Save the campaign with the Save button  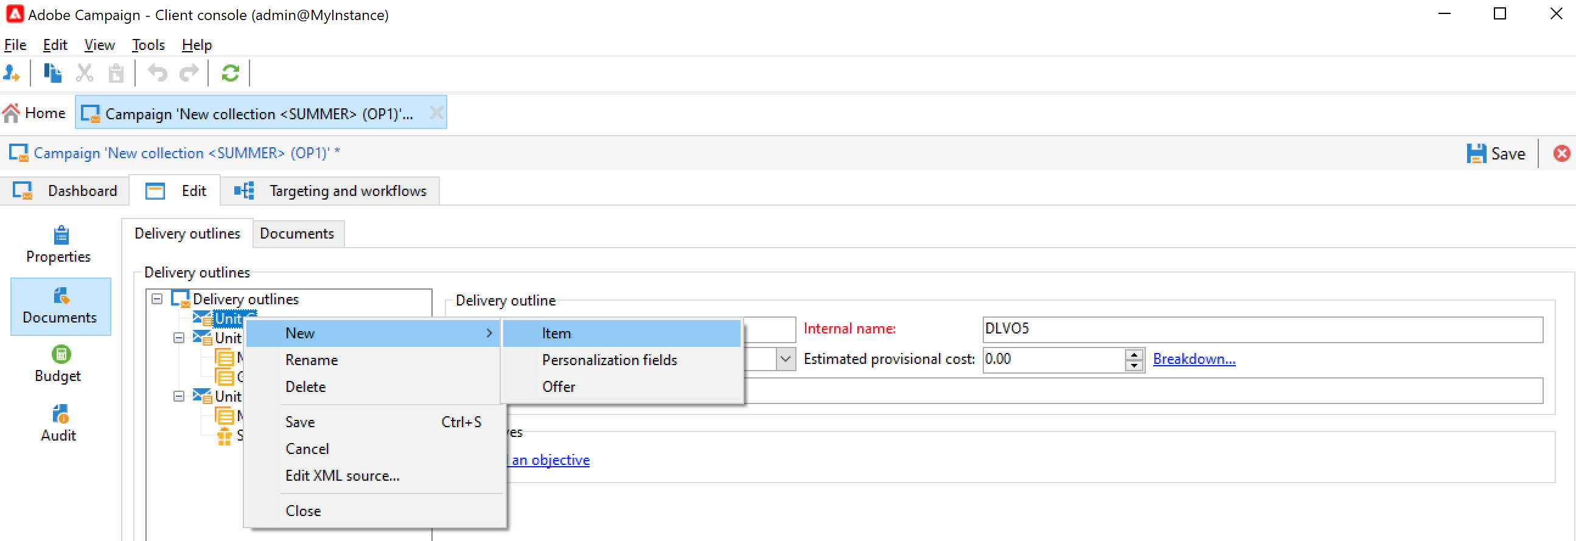point(1496,153)
